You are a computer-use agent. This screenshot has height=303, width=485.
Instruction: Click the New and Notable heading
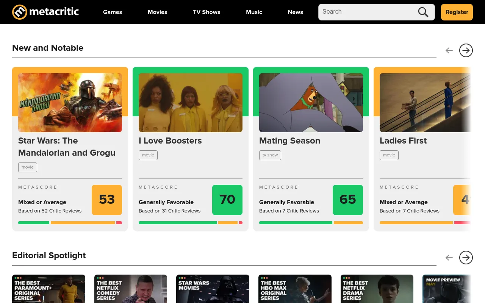point(48,48)
